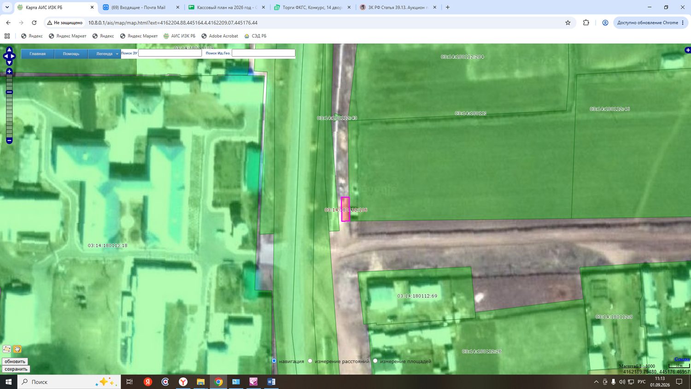Select the измерение площадей radio button
The image size is (691, 389).
coord(375,361)
